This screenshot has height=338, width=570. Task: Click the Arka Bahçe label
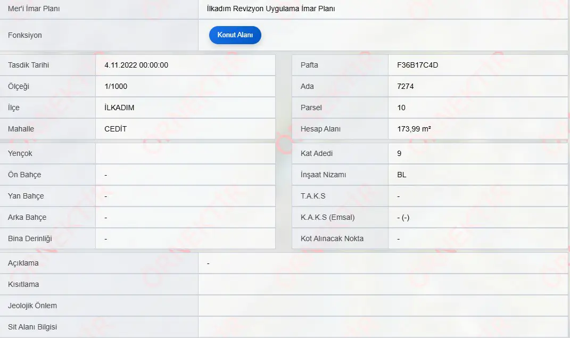pyautogui.click(x=27, y=217)
